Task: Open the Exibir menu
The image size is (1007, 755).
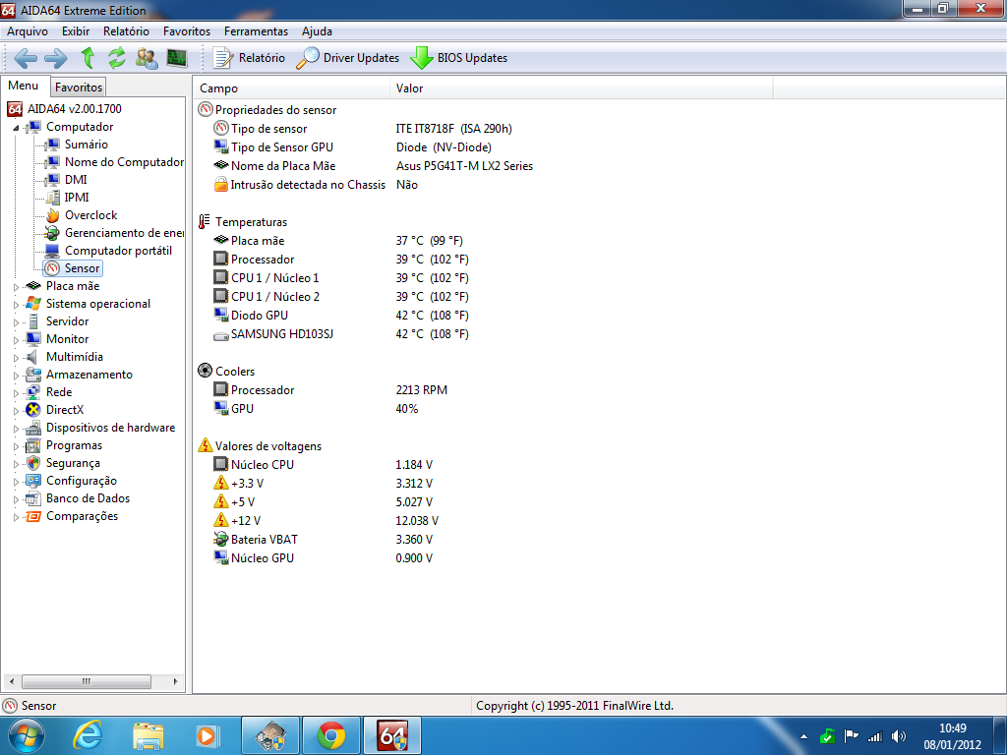Action: click(x=76, y=31)
